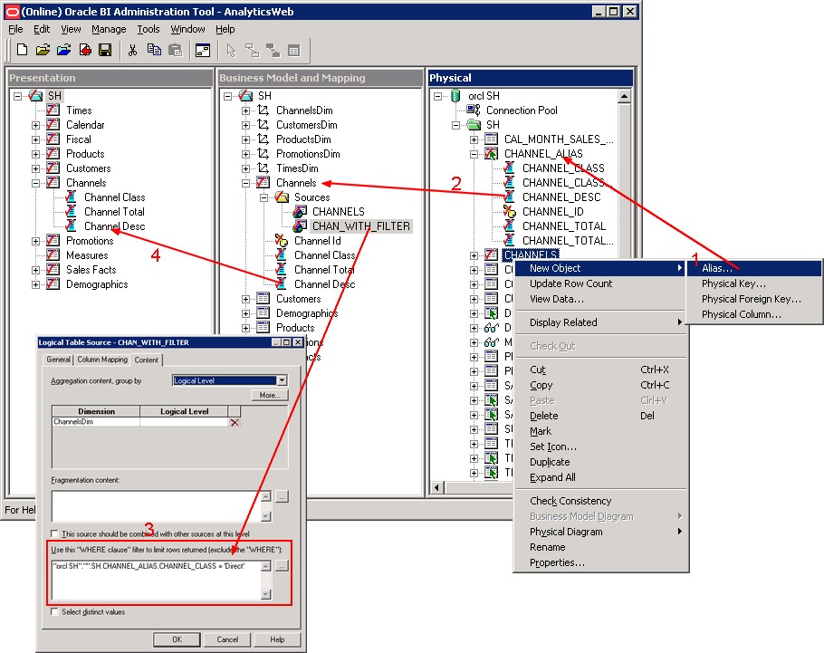Open the Tools menu
Image resolution: width=824 pixels, height=653 pixels.
pos(149,29)
